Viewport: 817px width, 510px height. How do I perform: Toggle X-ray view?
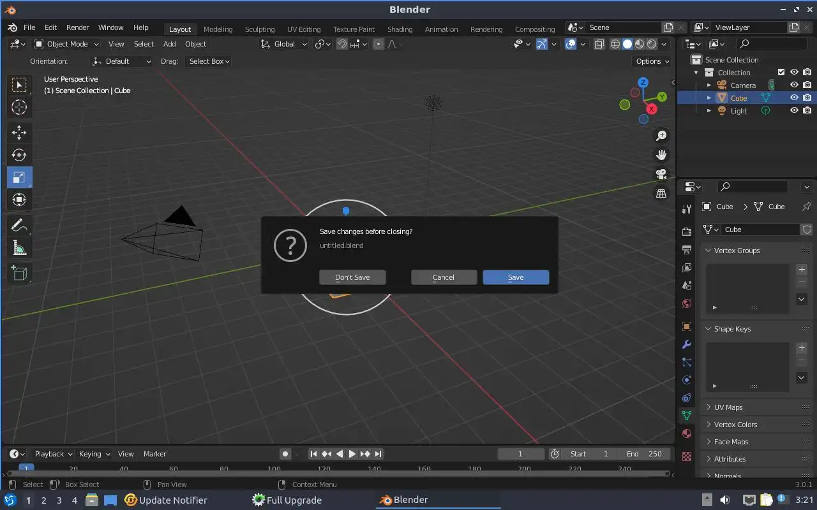(x=599, y=44)
